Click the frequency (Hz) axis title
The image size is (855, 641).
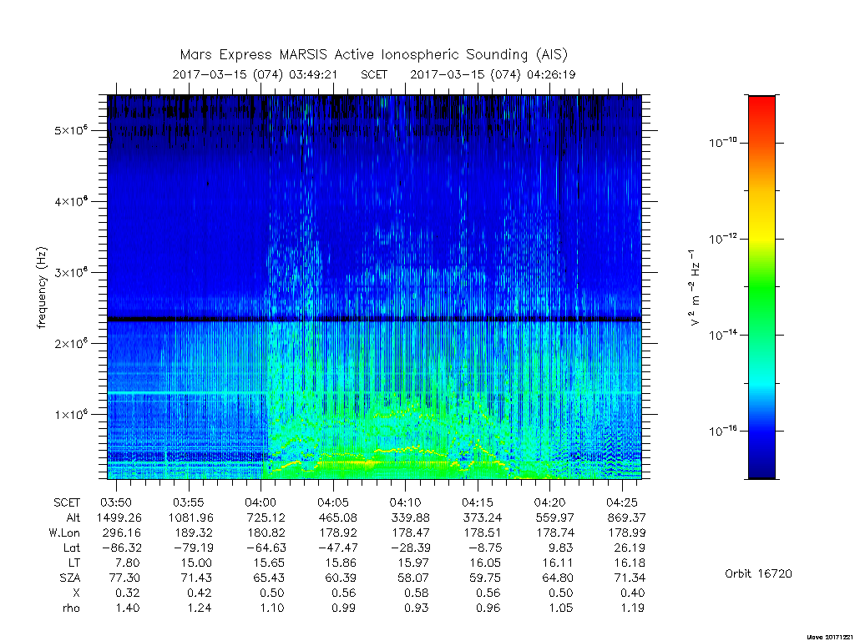(42, 287)
